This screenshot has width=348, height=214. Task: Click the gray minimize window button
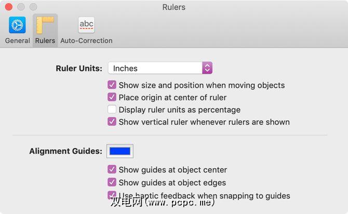[x=21, y=7]
